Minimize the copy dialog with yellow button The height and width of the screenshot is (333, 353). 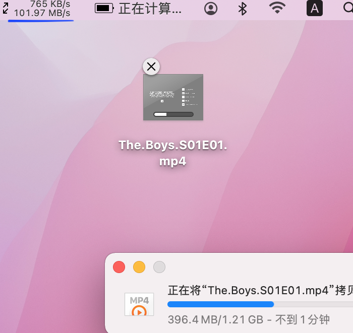(139, 267)
